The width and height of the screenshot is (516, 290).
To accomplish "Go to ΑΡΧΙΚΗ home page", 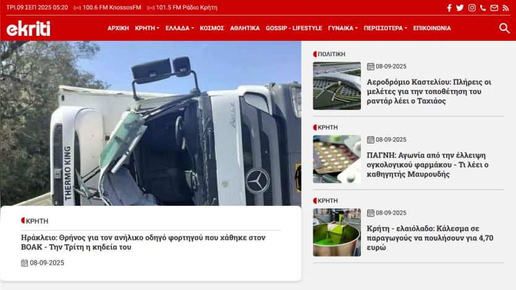I will 118,28.
